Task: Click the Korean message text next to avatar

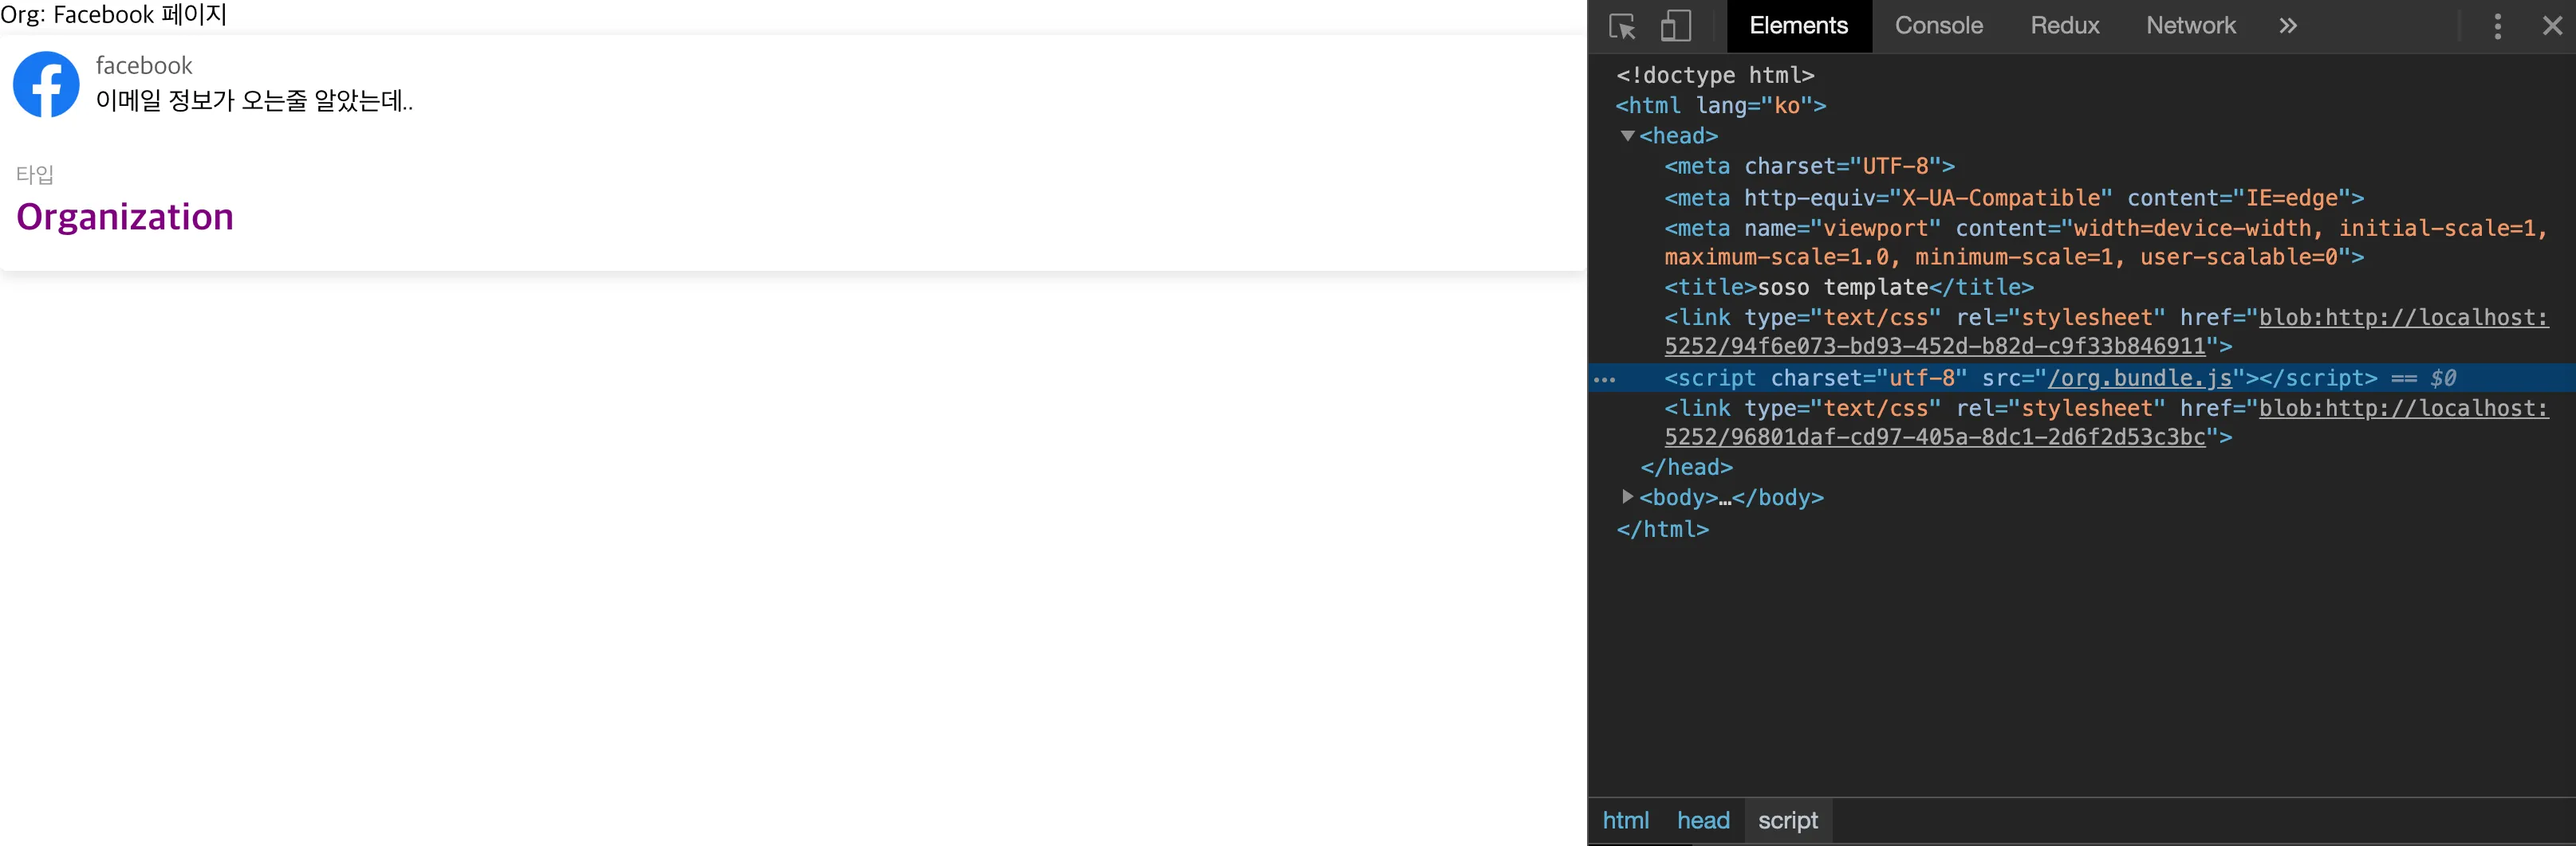Action: [254, 101]
